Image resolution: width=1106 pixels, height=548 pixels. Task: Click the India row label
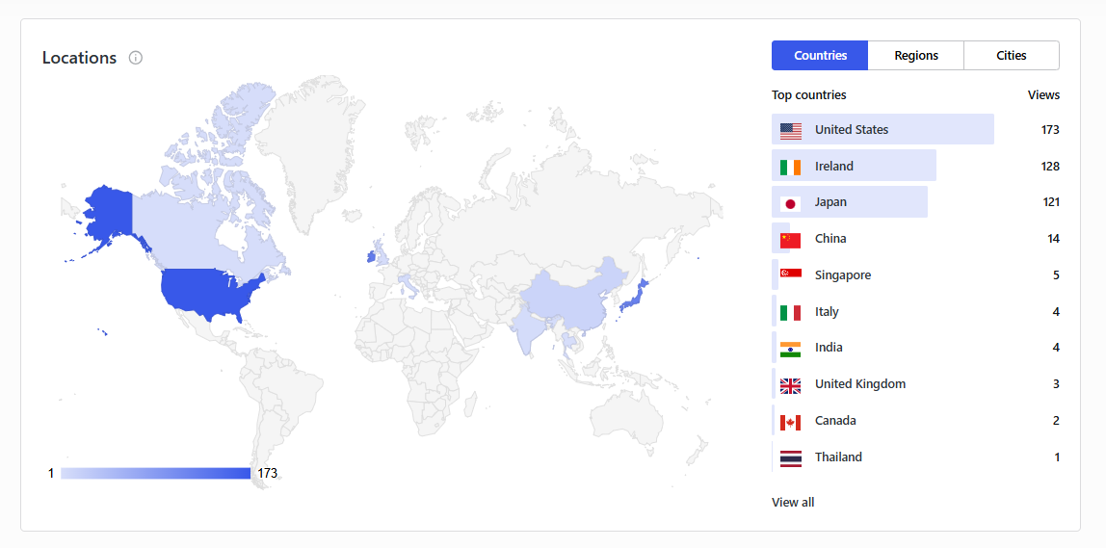pyautogui.click(x=829, y=348)
